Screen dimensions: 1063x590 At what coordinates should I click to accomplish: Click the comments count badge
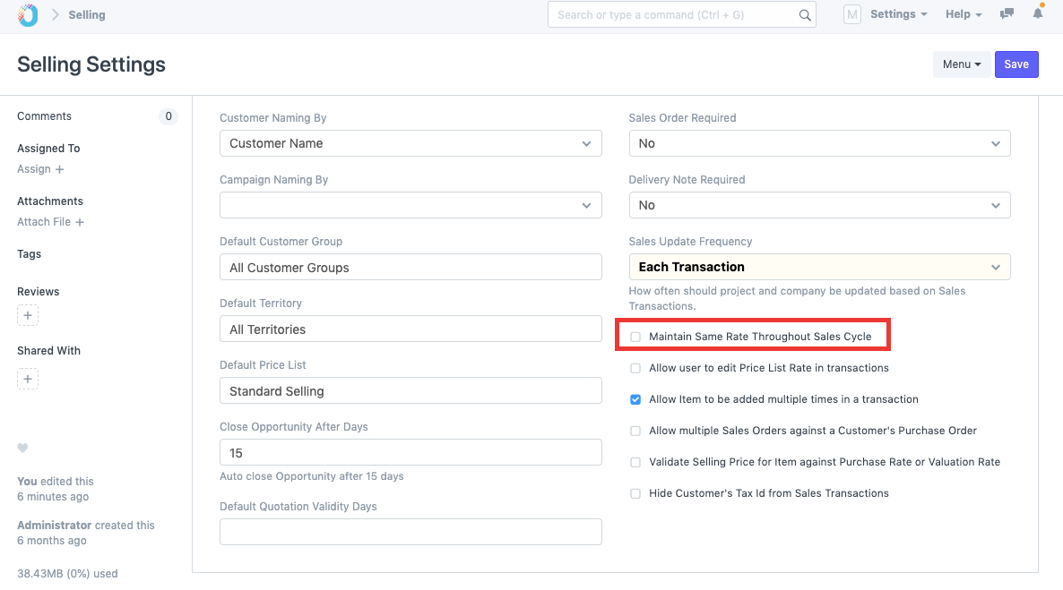[169, 116]
